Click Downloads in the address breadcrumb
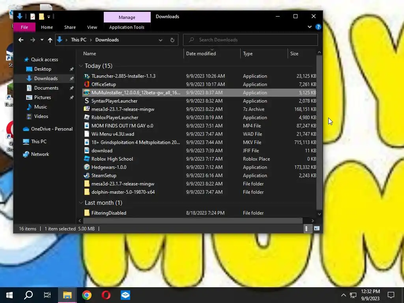404x303 pixels. [107, 40]
